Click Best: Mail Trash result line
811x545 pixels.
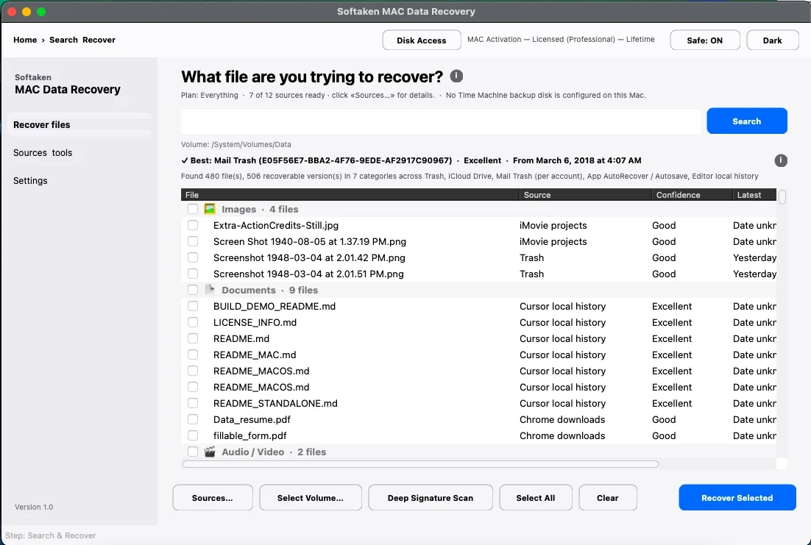click(411, 160)
